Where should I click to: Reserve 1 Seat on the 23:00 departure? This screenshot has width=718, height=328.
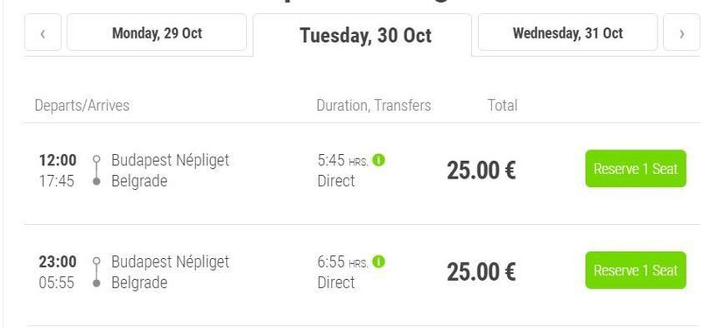click(636, 270)
